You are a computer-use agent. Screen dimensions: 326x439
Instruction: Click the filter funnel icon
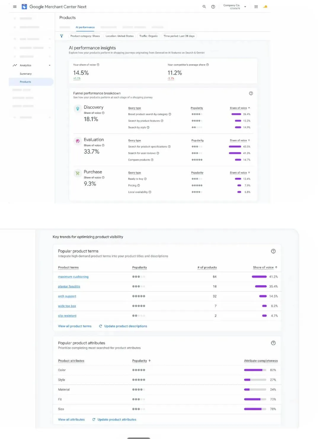62,36
